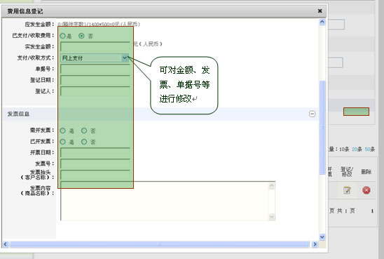Select 否 for 已支付/收取费用
The image size is (384, 259).
(81, 36)
